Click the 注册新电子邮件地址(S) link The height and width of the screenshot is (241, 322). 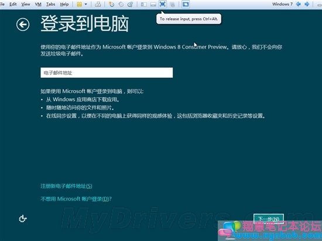[x=66, y=186]
